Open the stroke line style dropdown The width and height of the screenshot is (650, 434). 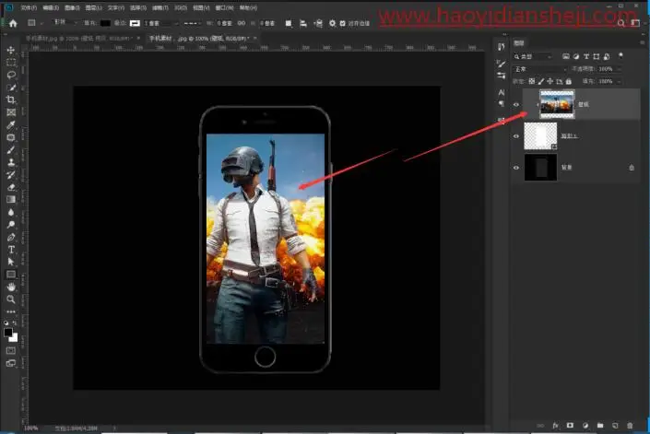point(193,24)
